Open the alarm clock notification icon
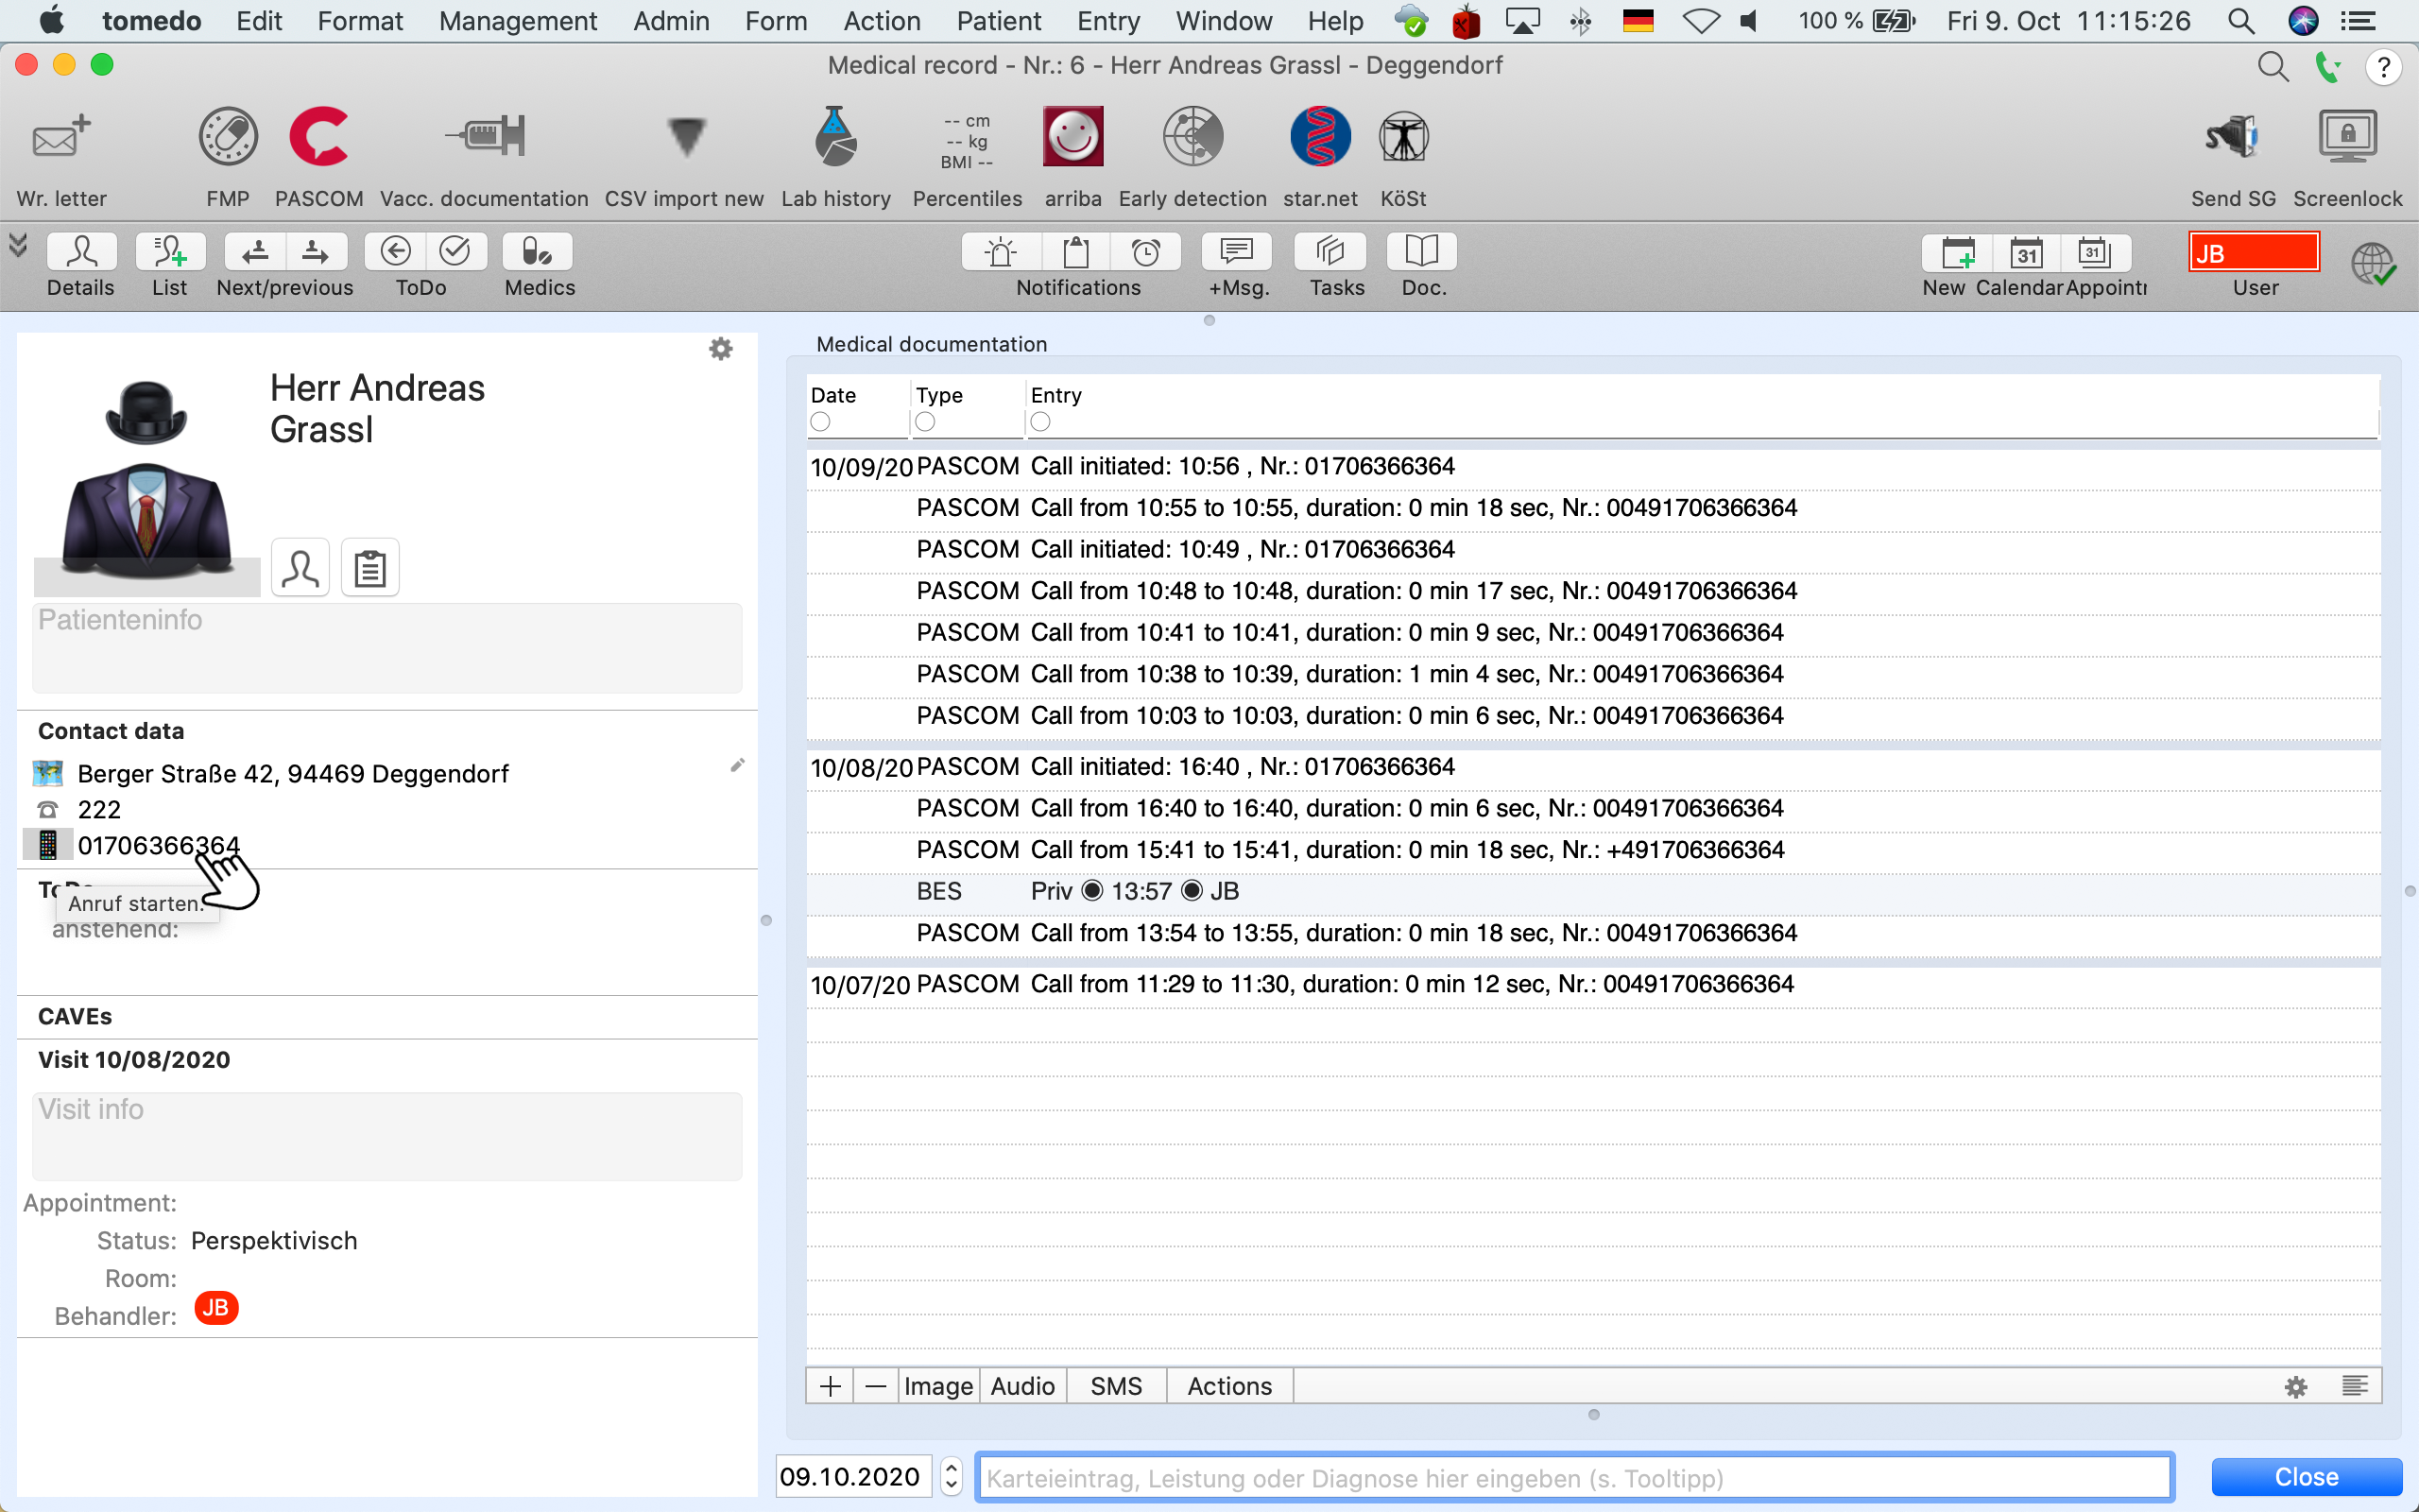 [1146, 252]
